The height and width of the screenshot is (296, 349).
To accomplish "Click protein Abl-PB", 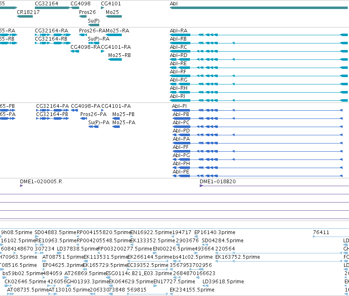I will coord(258,118).
